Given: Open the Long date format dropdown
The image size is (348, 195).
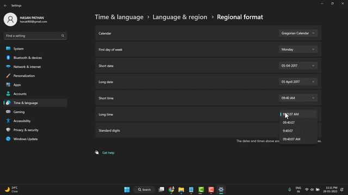Looking at the screenshot, I should (x=298, y=82).
